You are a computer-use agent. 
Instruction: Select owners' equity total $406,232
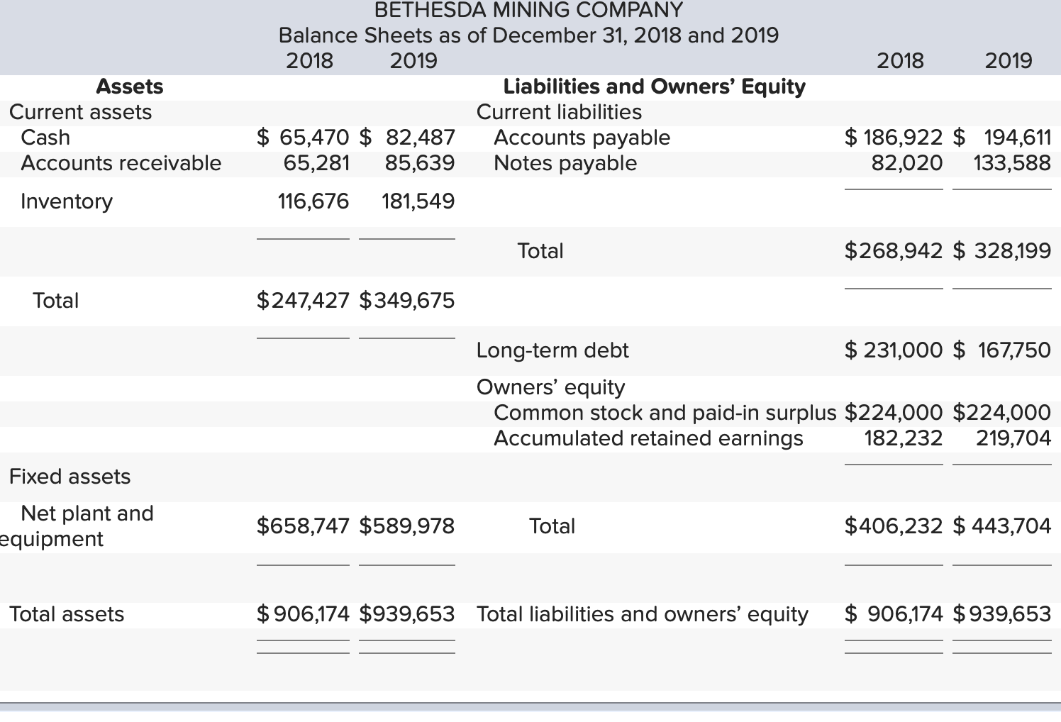(x=894, y=526)
